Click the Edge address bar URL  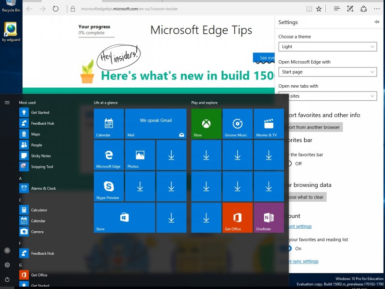129,9
